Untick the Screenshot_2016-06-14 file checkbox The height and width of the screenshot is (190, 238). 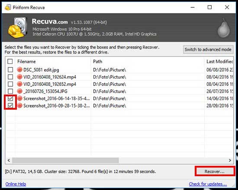point(10,98)
